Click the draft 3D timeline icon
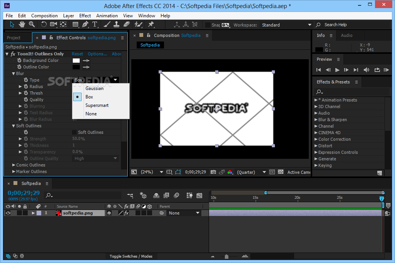 143,195
